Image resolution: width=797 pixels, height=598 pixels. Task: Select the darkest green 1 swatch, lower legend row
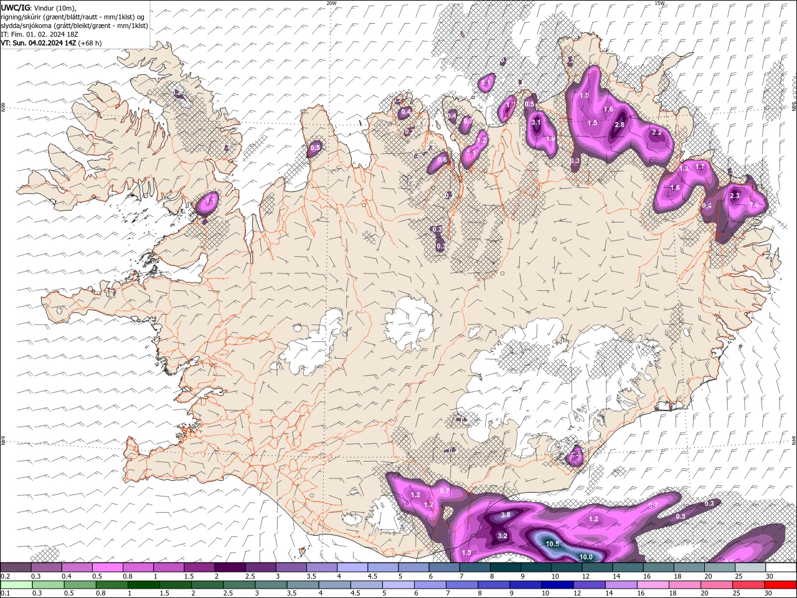143,585
